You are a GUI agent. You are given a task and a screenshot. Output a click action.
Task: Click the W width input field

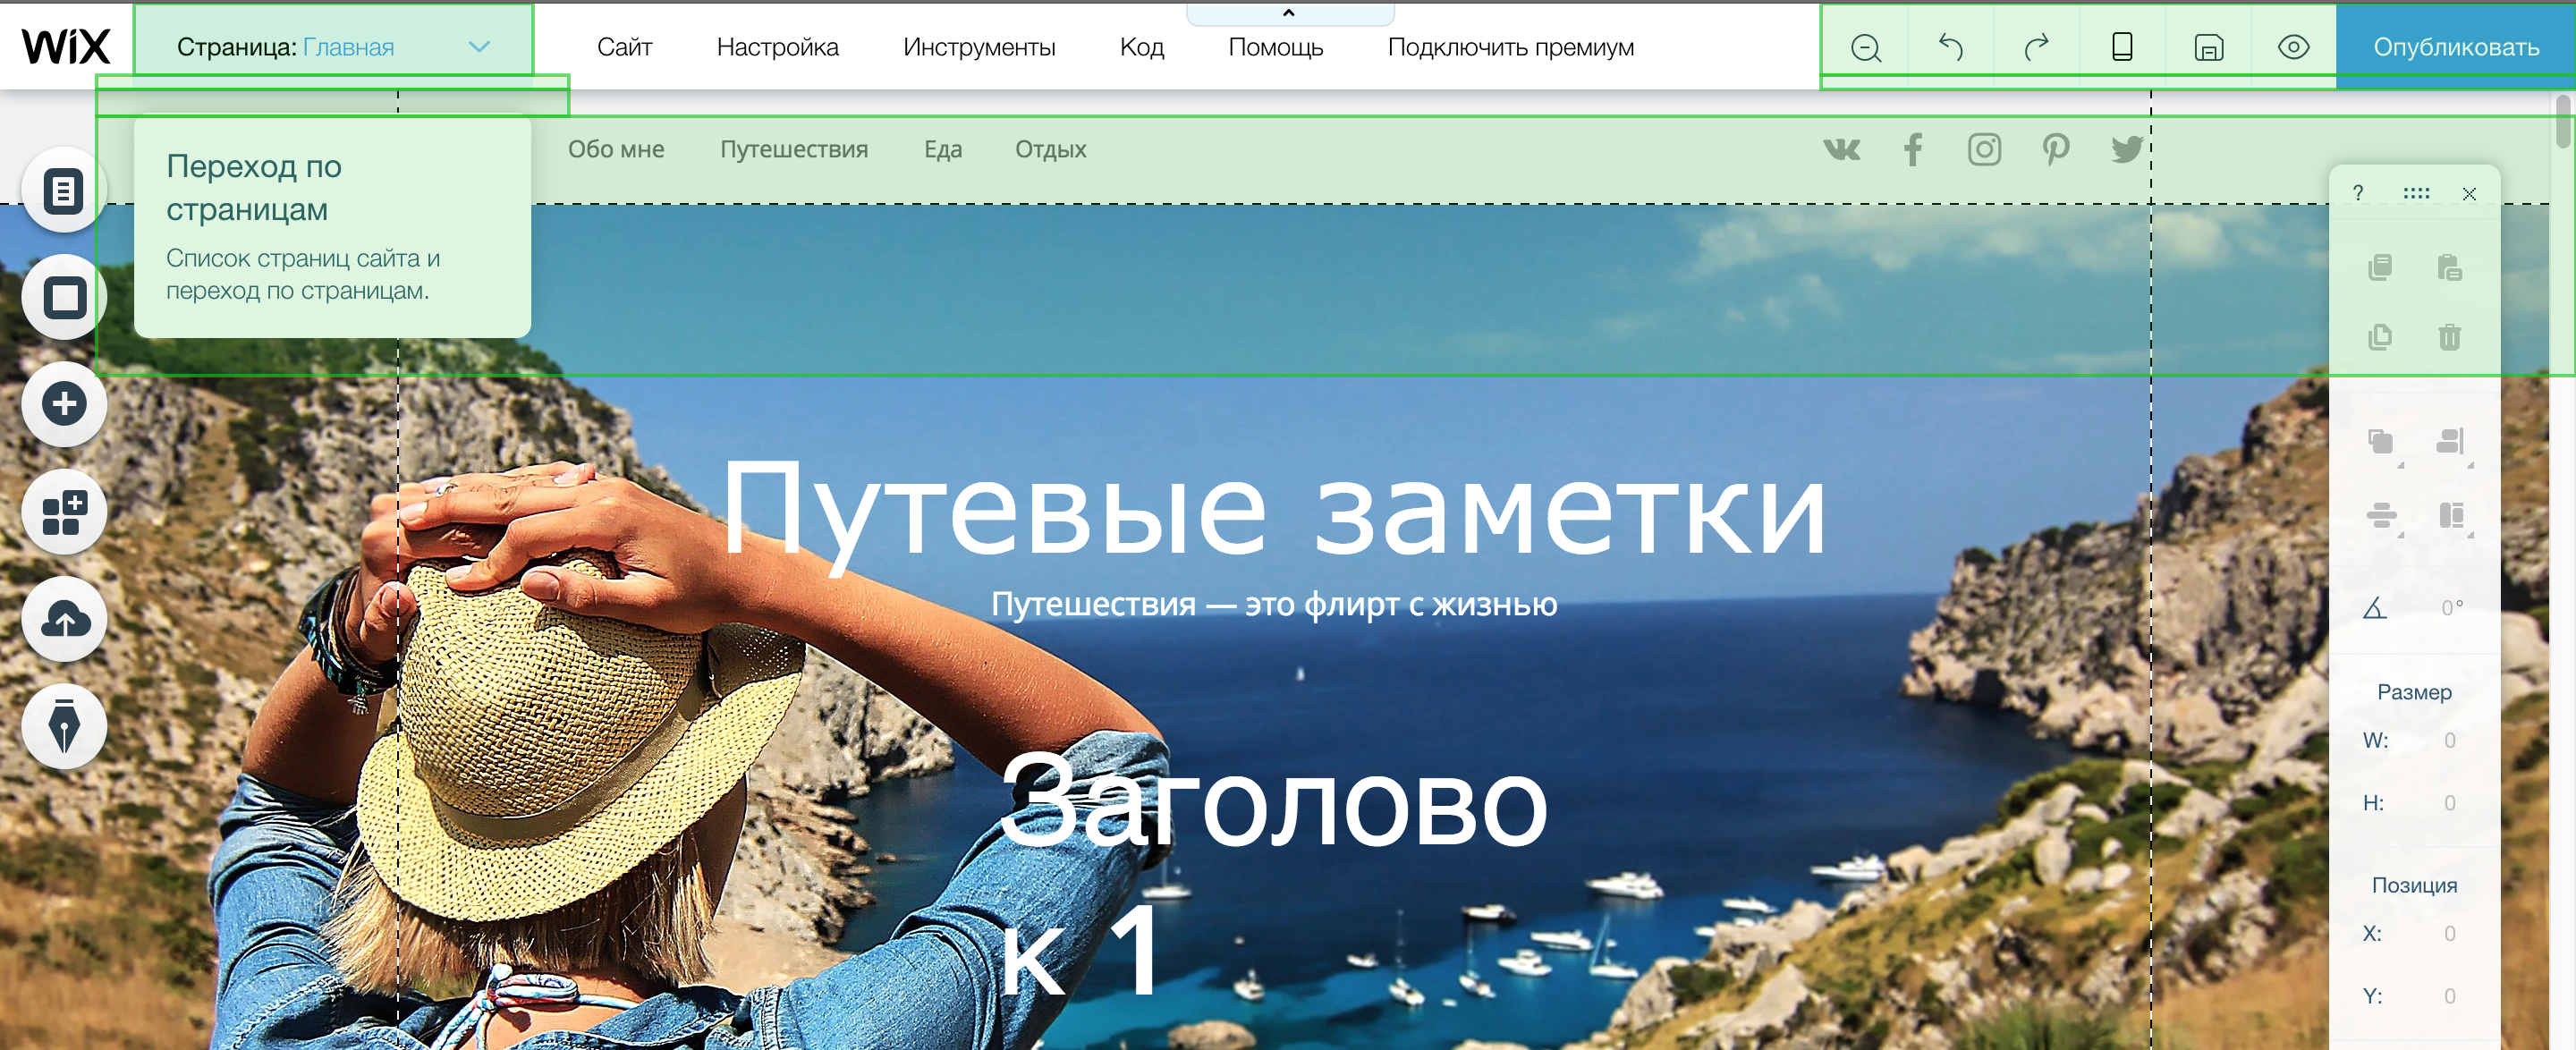tap(2448, 740)
